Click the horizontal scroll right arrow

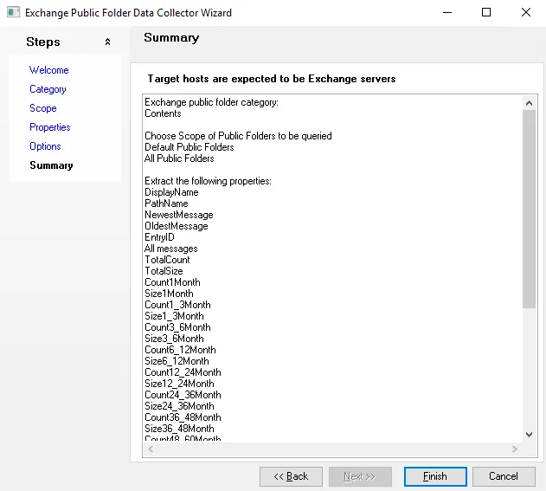[x=514, y=449]
